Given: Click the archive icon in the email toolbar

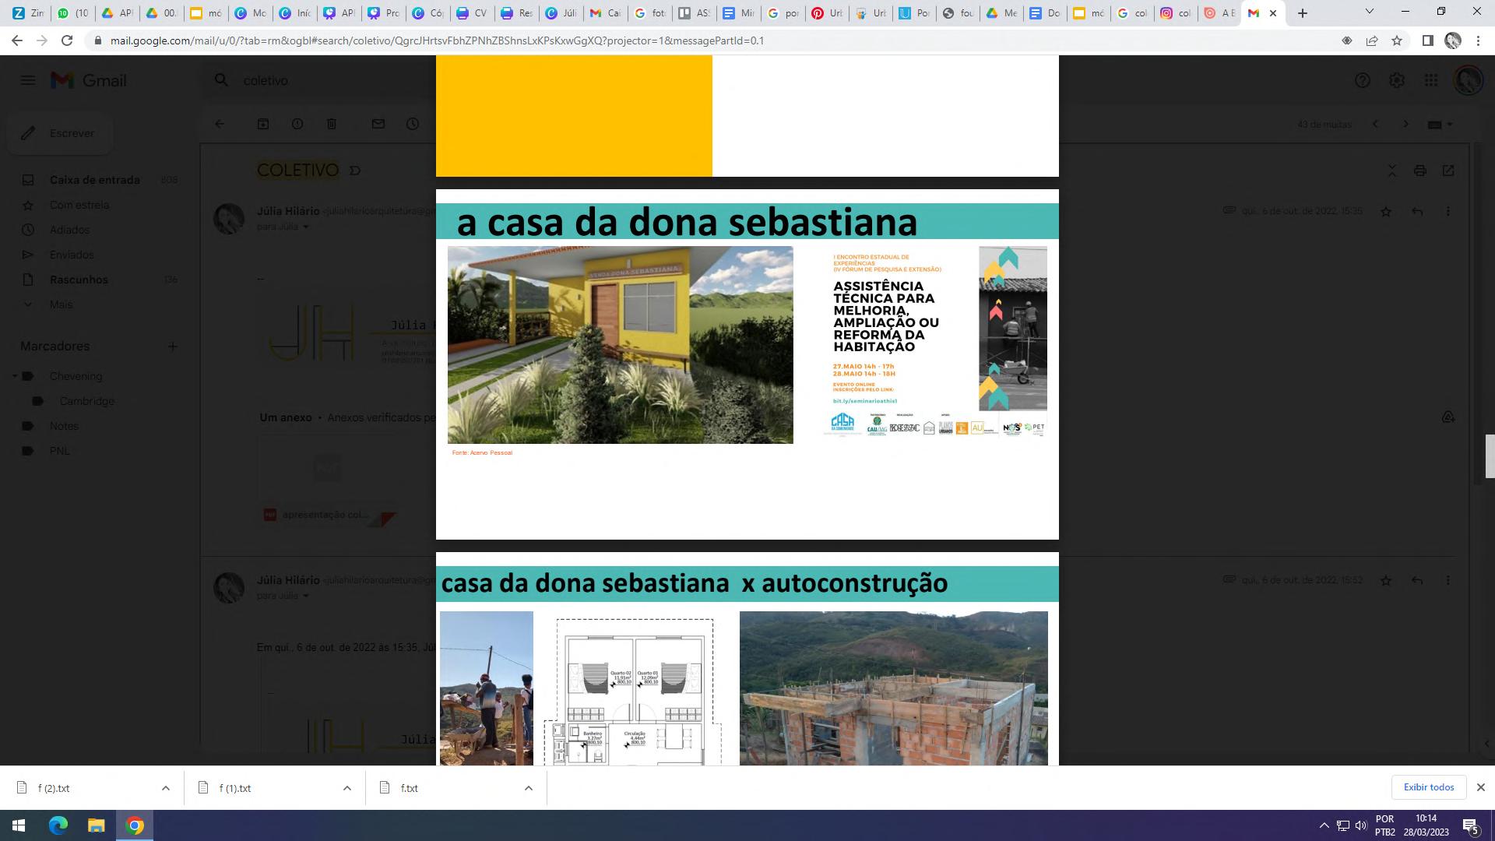Looking at the screenshot, I should click(263, 124).
